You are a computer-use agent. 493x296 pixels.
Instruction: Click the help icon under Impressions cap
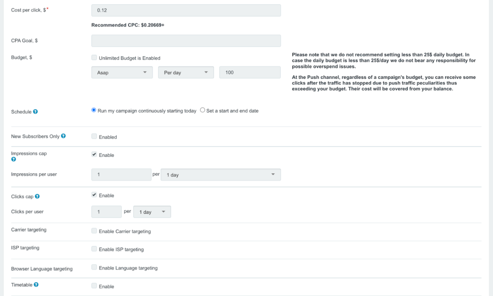pyautogui.click(x=13, y=159)
